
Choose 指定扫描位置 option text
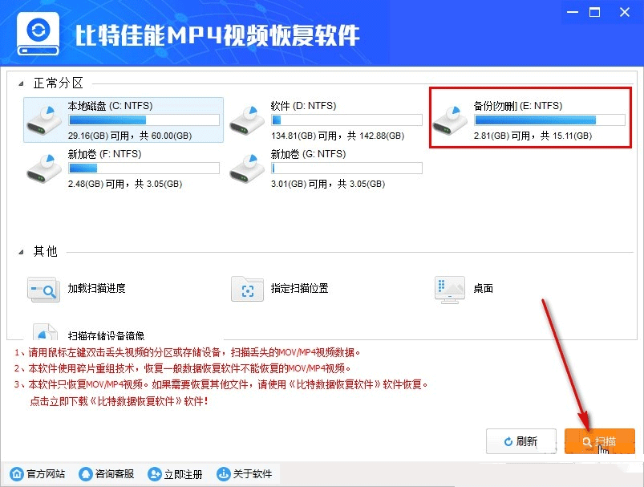(x=299, y=289)
